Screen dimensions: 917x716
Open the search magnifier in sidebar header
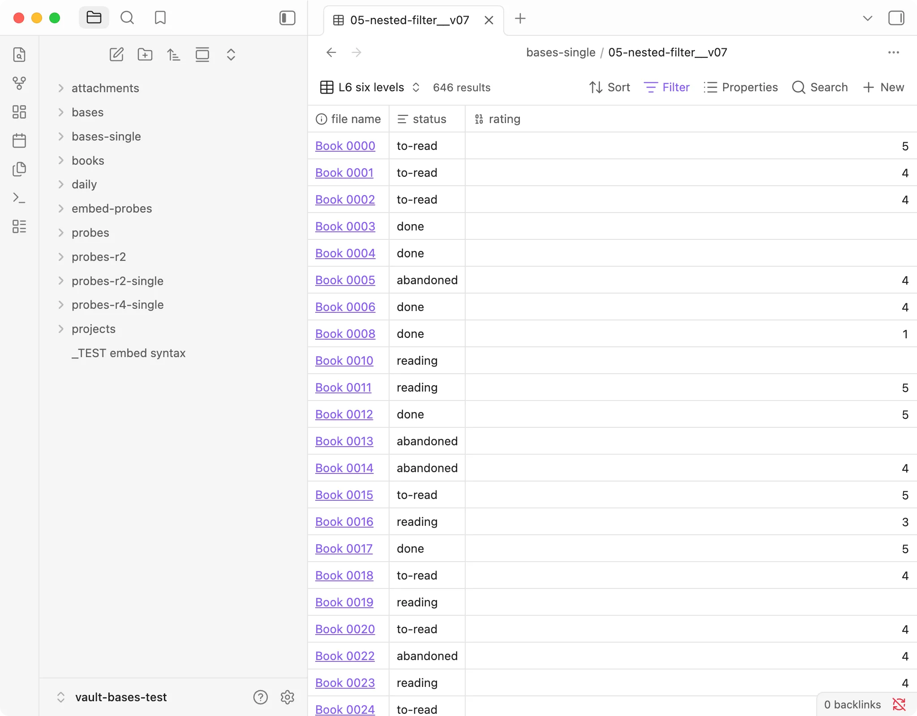[127, 18]
